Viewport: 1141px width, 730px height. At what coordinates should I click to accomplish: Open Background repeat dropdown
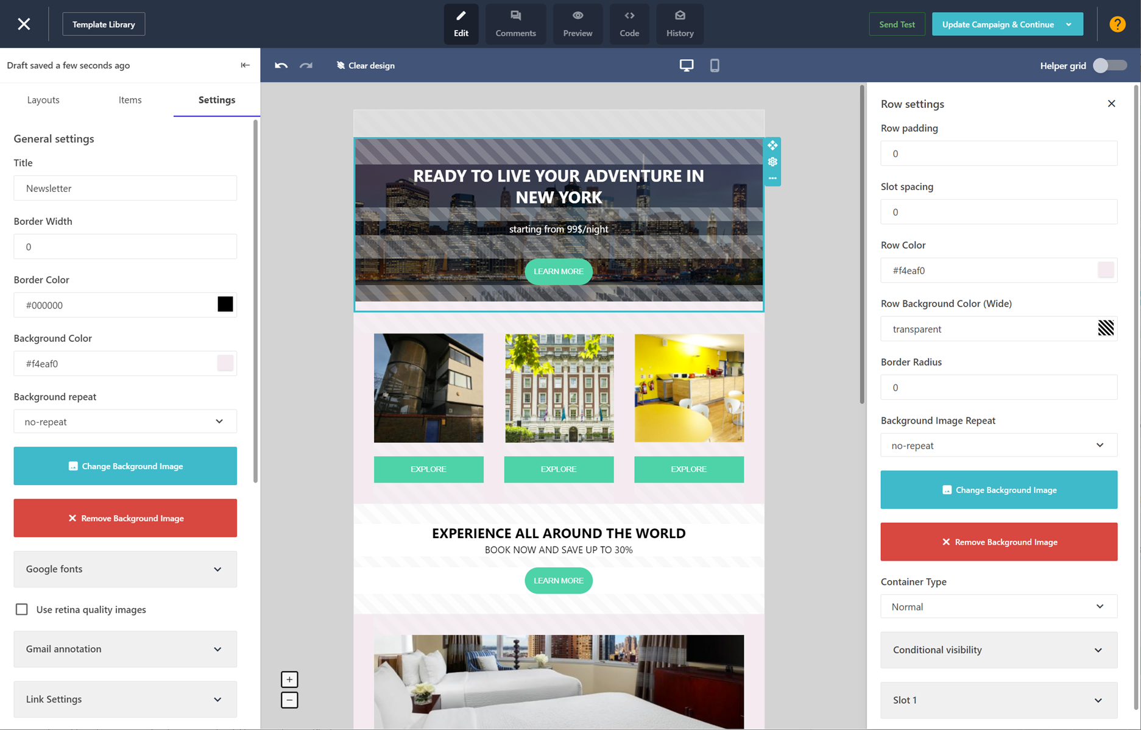point(125,422)
